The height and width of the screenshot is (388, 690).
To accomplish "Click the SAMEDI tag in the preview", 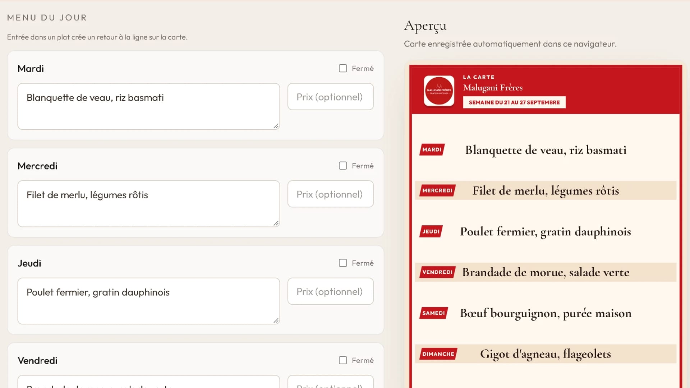I will pyautogui.click(x=433, y=313).
